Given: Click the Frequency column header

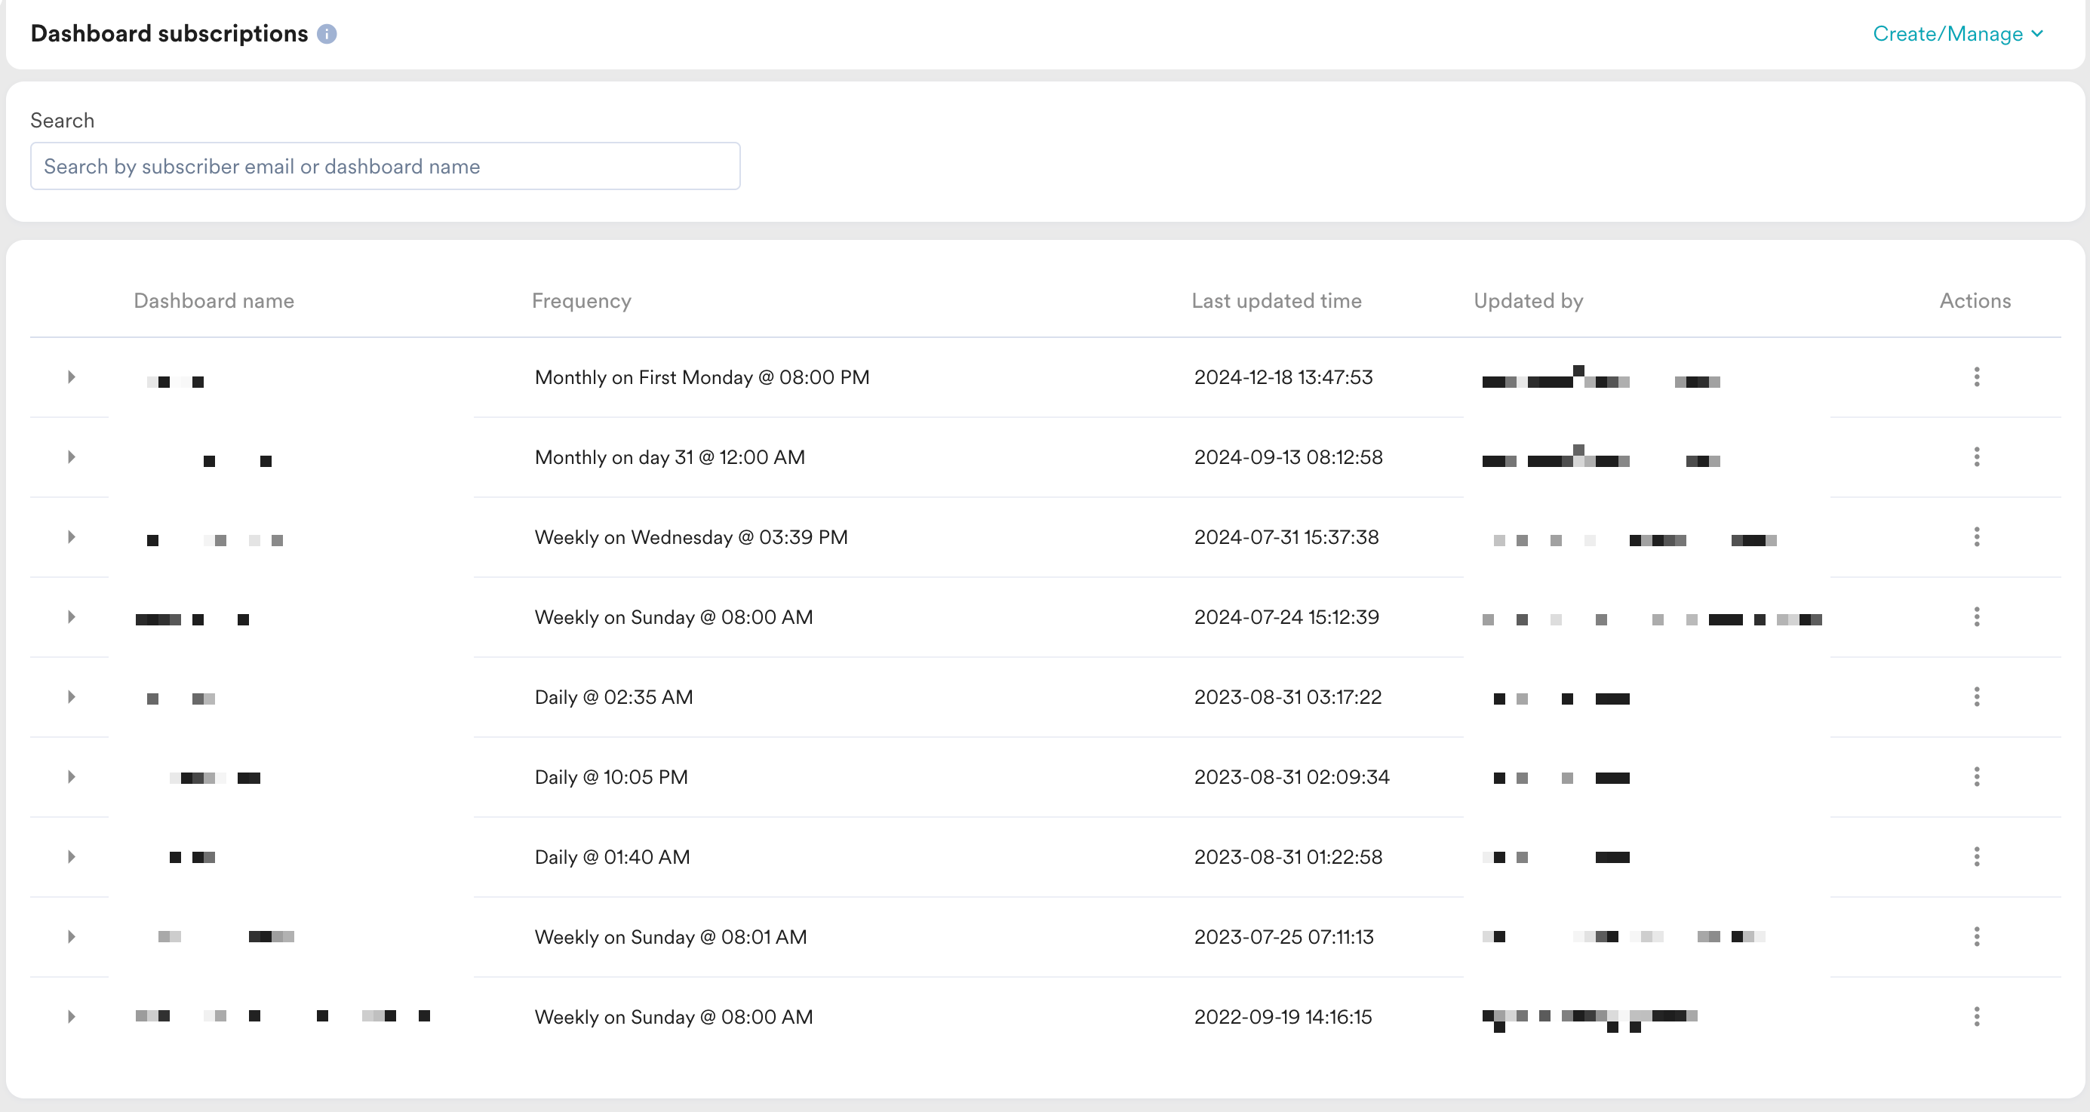Looking at the screenshot, I should (581, 301).
